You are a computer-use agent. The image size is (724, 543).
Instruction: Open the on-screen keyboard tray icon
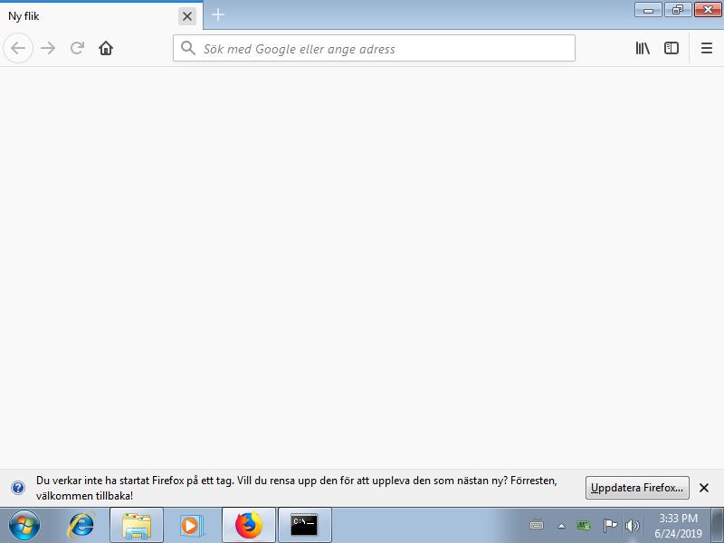537,525
